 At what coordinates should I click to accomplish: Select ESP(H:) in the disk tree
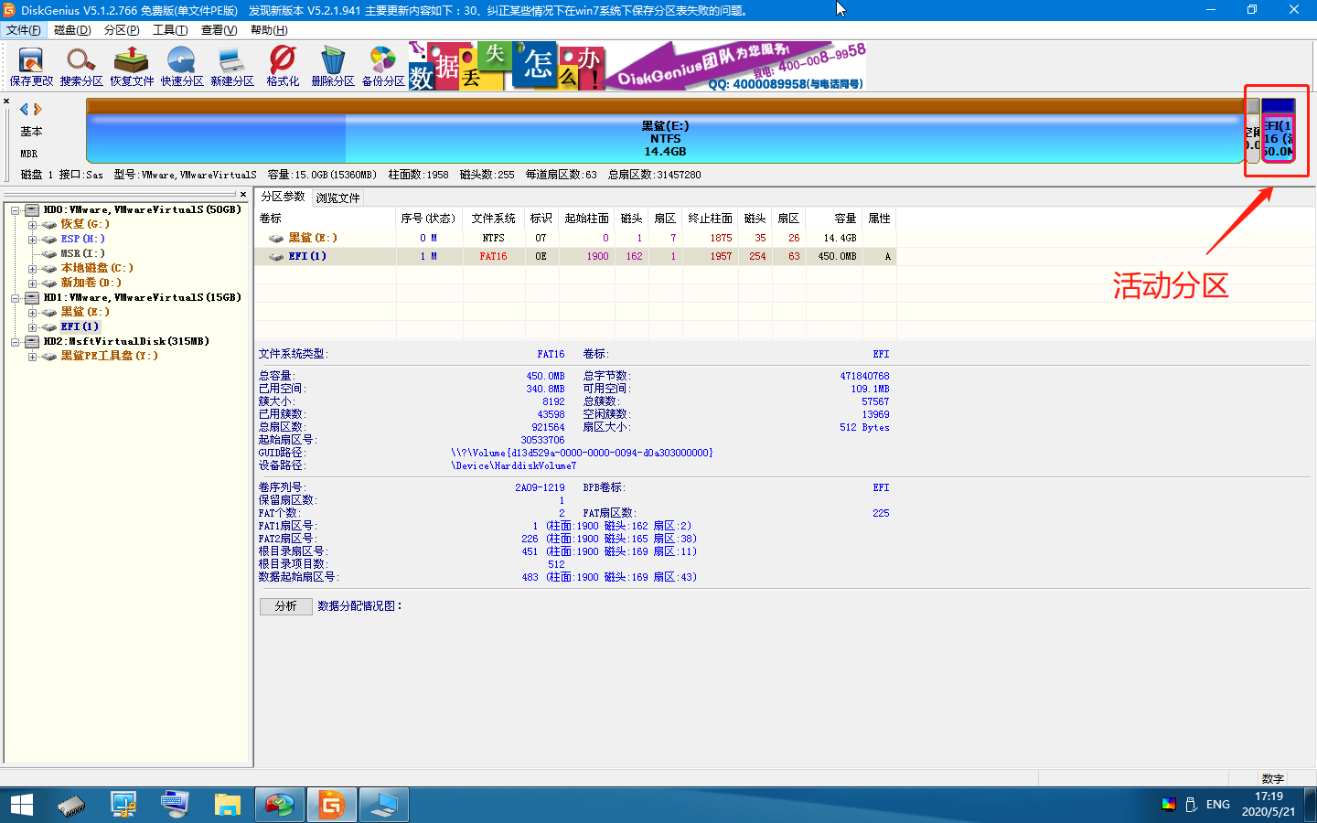click(82, 239)
